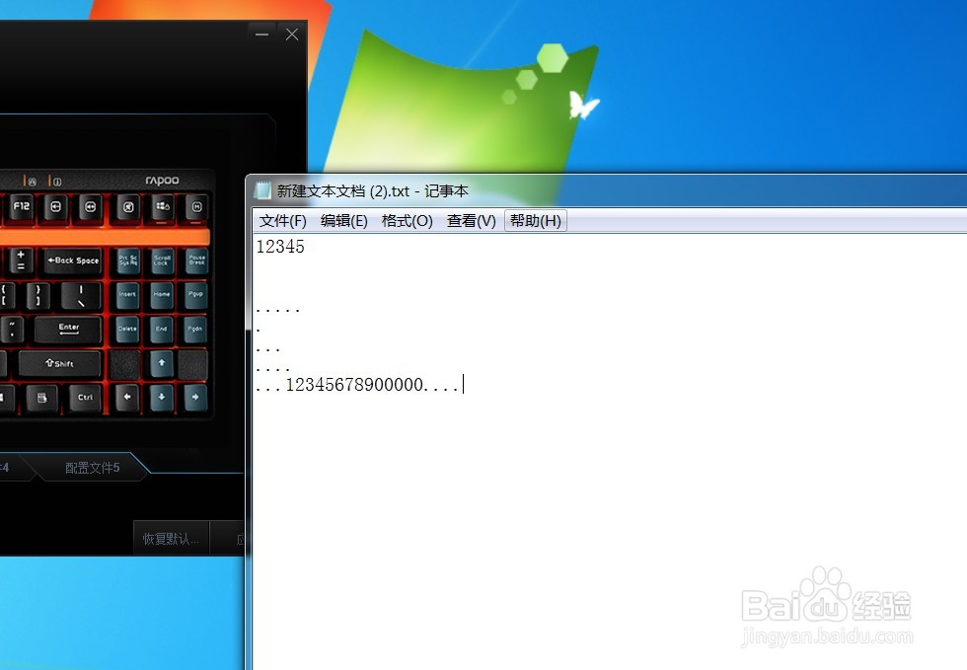
Task: Select the Pause Break key
Action: [196, 261]
